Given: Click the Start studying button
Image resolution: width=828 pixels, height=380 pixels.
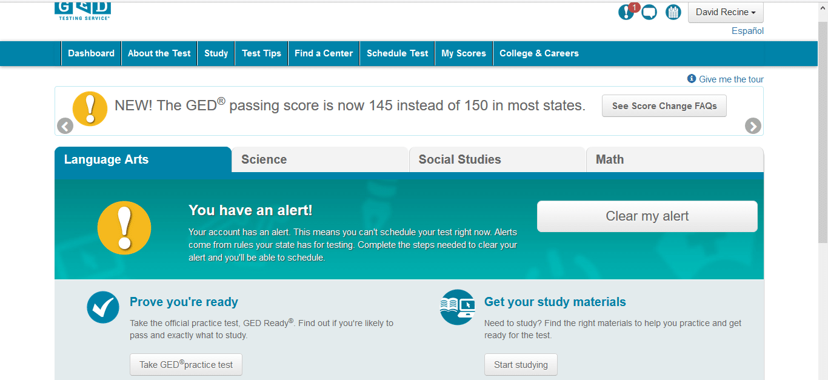Looking at the screenshot, I should pyautogui.click(x=521, y=365).
